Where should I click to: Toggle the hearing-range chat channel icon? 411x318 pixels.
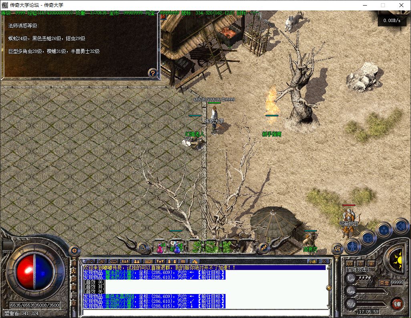(x=74, y=263)
